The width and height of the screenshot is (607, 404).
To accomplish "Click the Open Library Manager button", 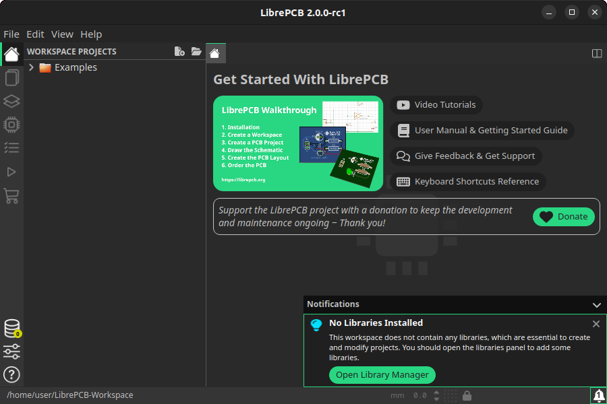I will 382,375.
